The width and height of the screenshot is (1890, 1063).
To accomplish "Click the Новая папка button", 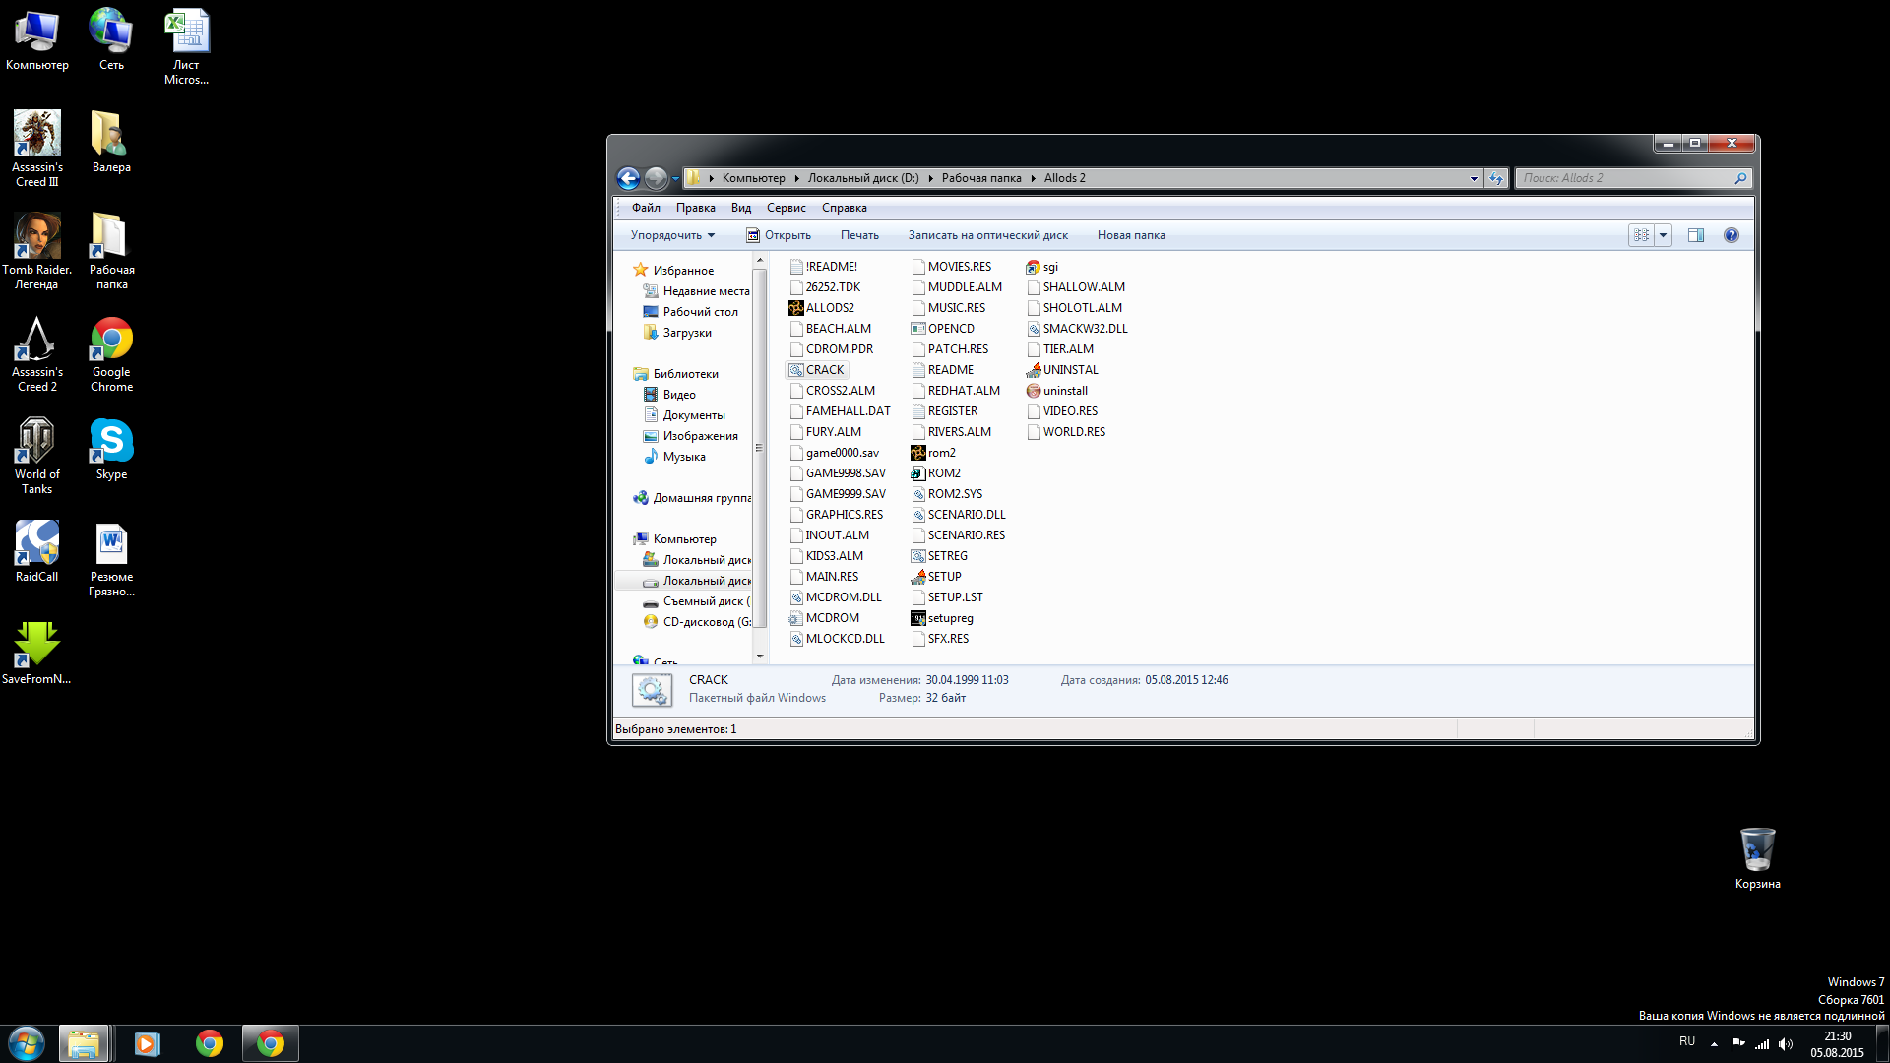I will click(x=1130, y=235).
